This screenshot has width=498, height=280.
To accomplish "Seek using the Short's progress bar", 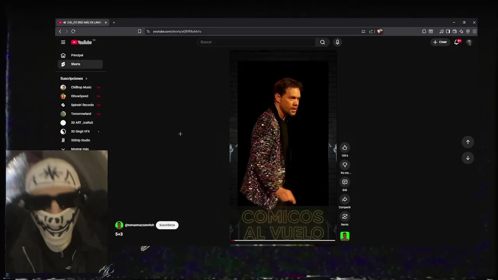I will [x=283, y=240].
